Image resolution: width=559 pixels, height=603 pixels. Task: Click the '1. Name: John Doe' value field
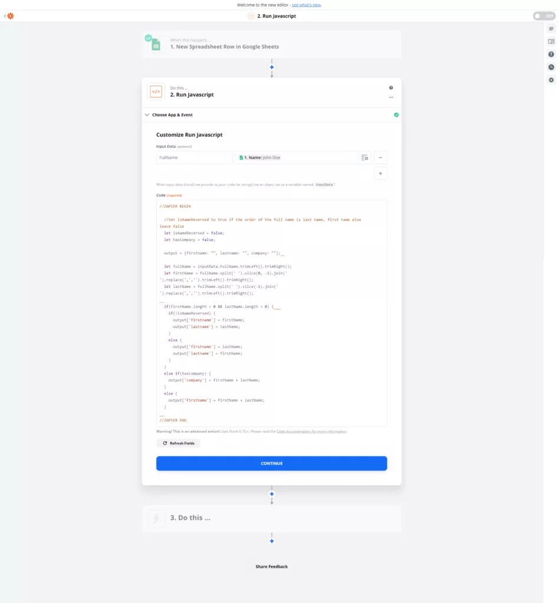coord(297,158)
